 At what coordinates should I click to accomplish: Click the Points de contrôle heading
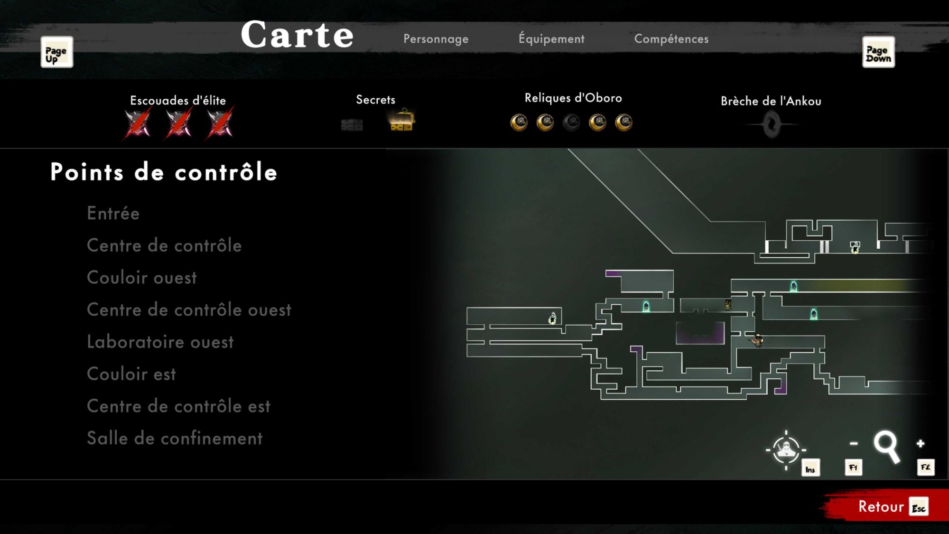164,172
